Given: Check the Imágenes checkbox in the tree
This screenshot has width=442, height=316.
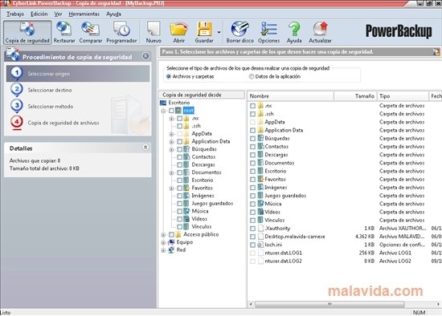Looking at the screenshot, I should pyautogui.click(x=179, y=196).
